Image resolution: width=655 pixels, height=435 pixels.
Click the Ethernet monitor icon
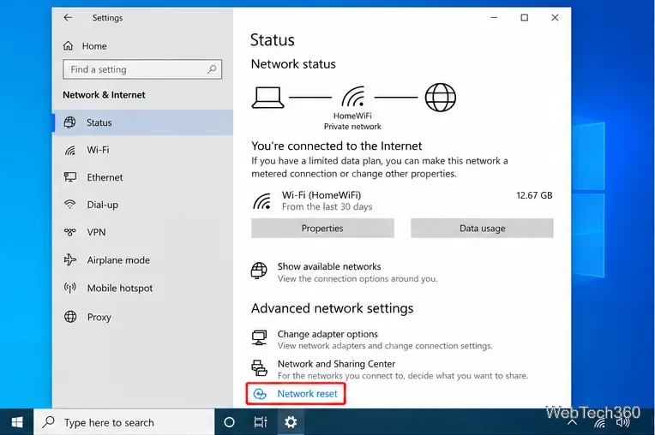tap(69, 177)
